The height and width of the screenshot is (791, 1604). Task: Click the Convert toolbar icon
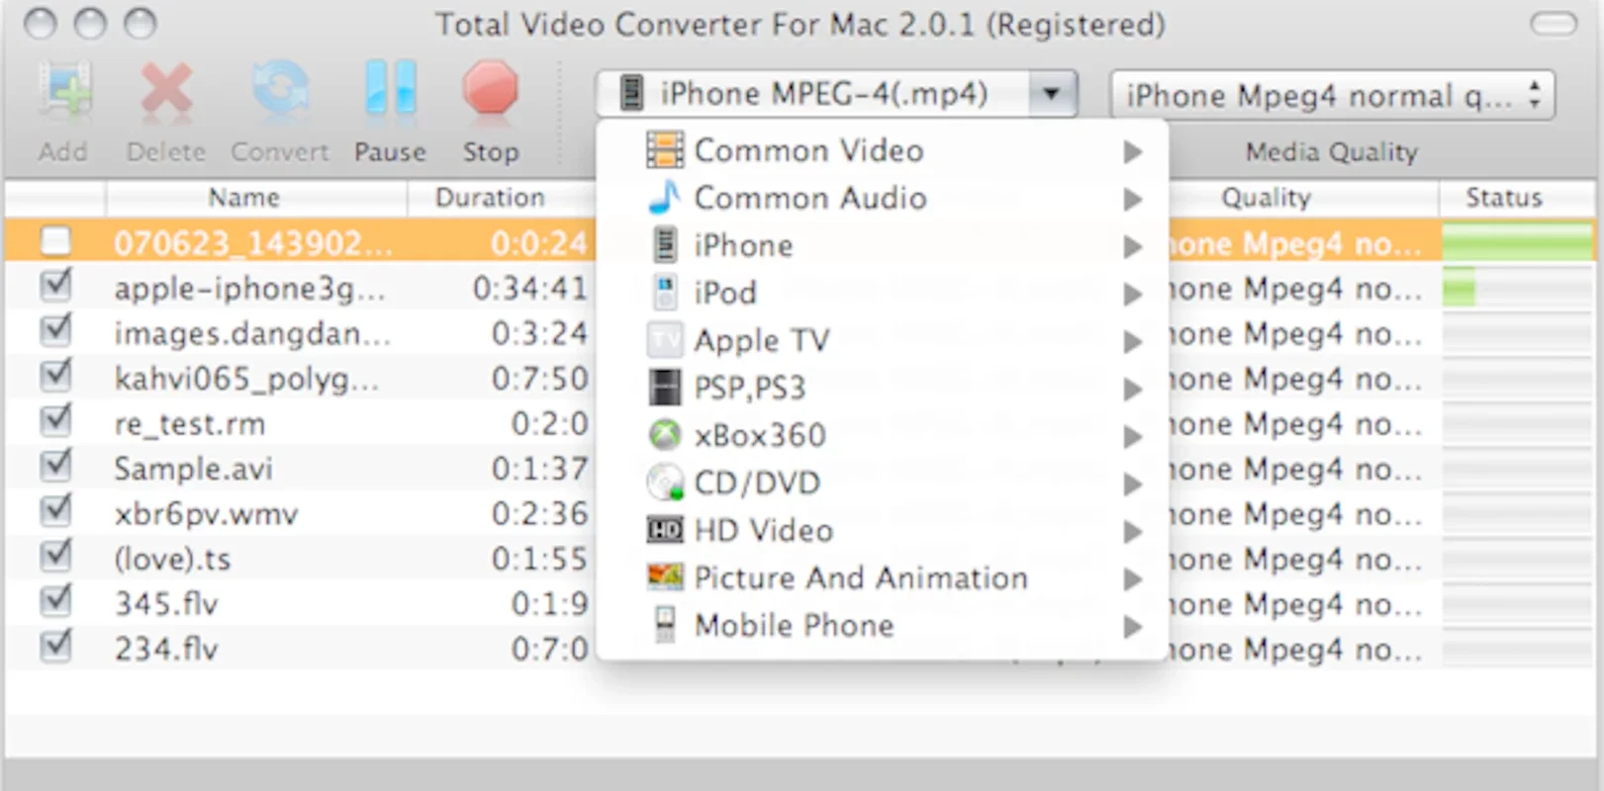pyautogui.click(x=280, y=91)
